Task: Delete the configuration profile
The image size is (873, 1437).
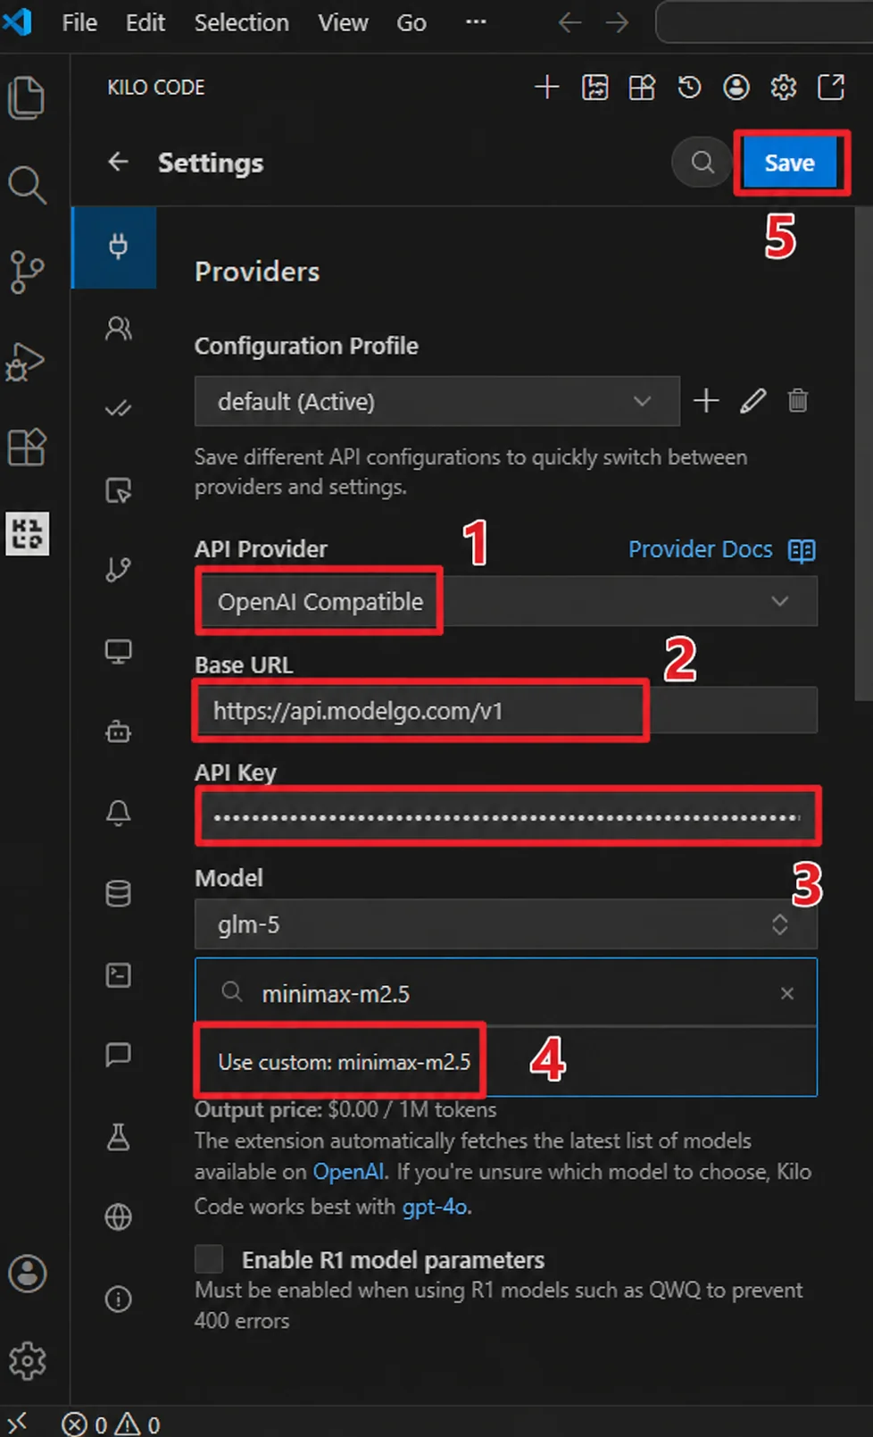Action: pos(798,400)
